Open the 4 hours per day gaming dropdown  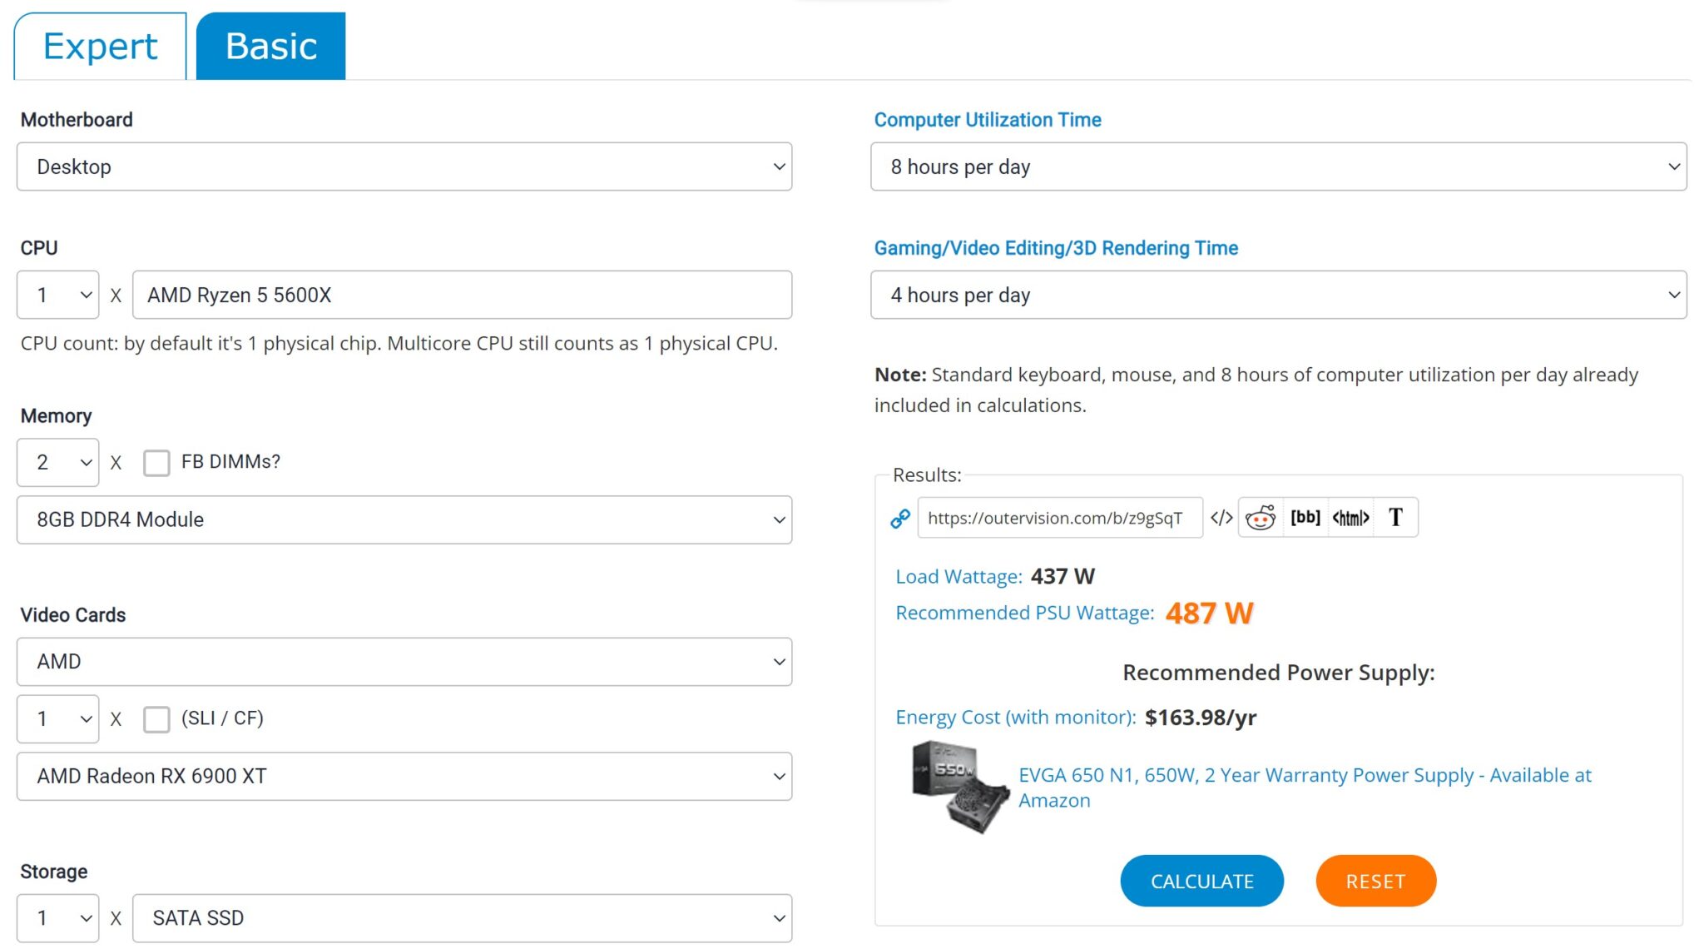click(1278, 295)
